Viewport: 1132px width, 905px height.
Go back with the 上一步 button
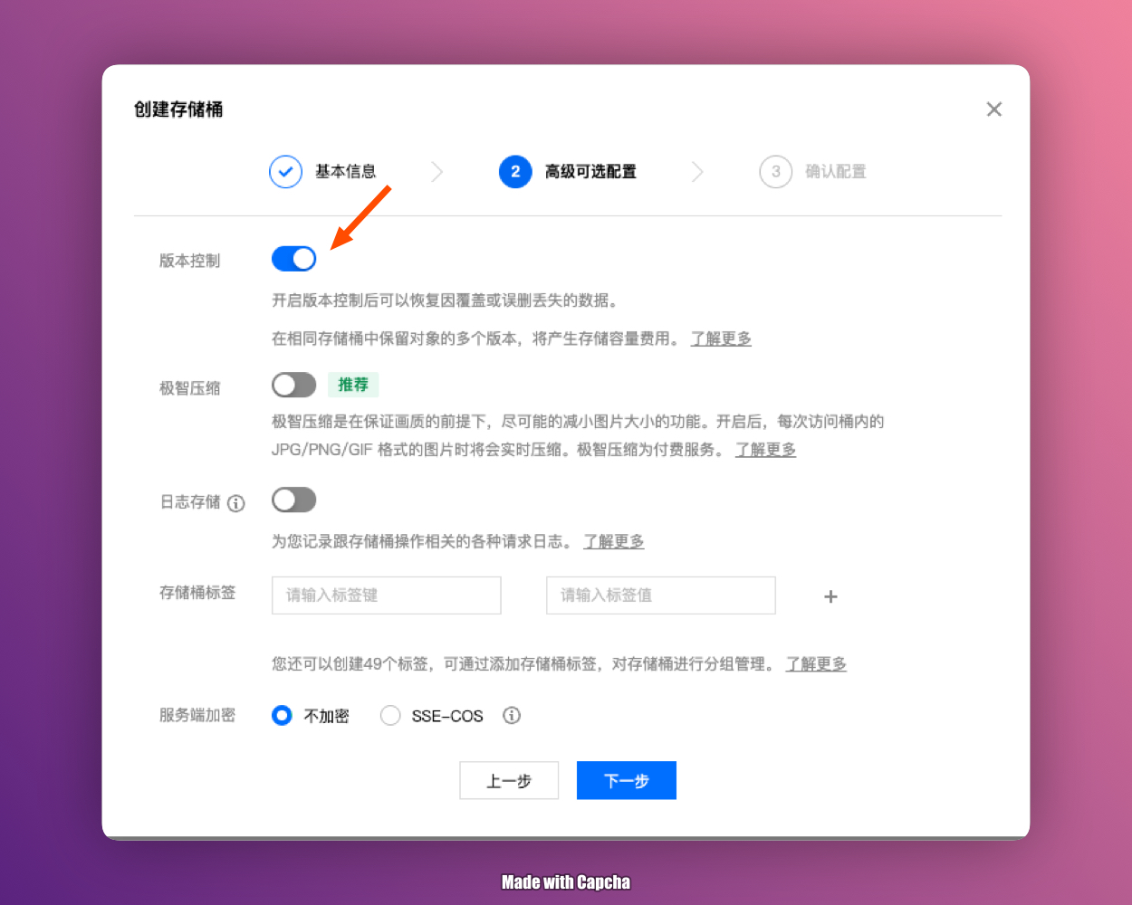(509, 780)
